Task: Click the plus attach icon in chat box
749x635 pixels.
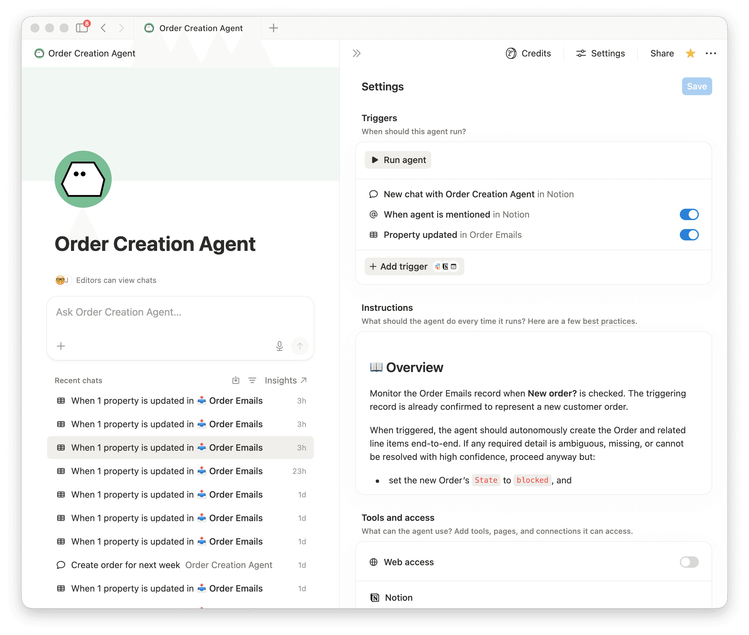Action: (x=61, y=346)
